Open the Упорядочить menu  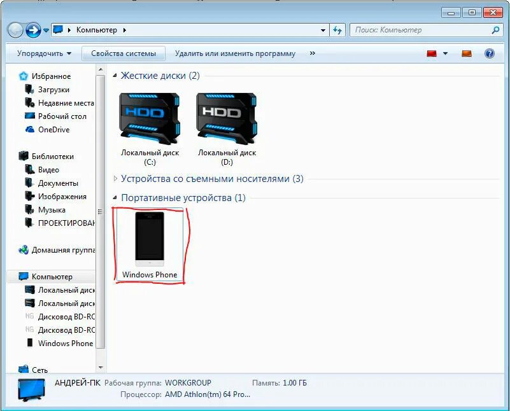click(x=44, y=53)
